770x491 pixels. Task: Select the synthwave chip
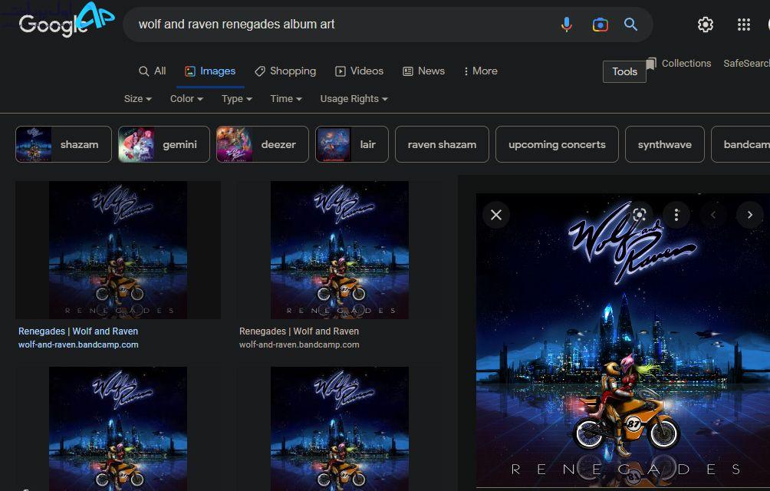664,144
